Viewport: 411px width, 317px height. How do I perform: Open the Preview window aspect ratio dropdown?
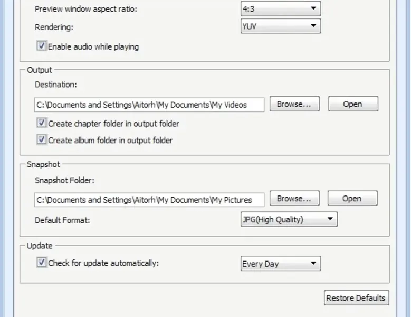pyautogui.click(x=280, y=8)
